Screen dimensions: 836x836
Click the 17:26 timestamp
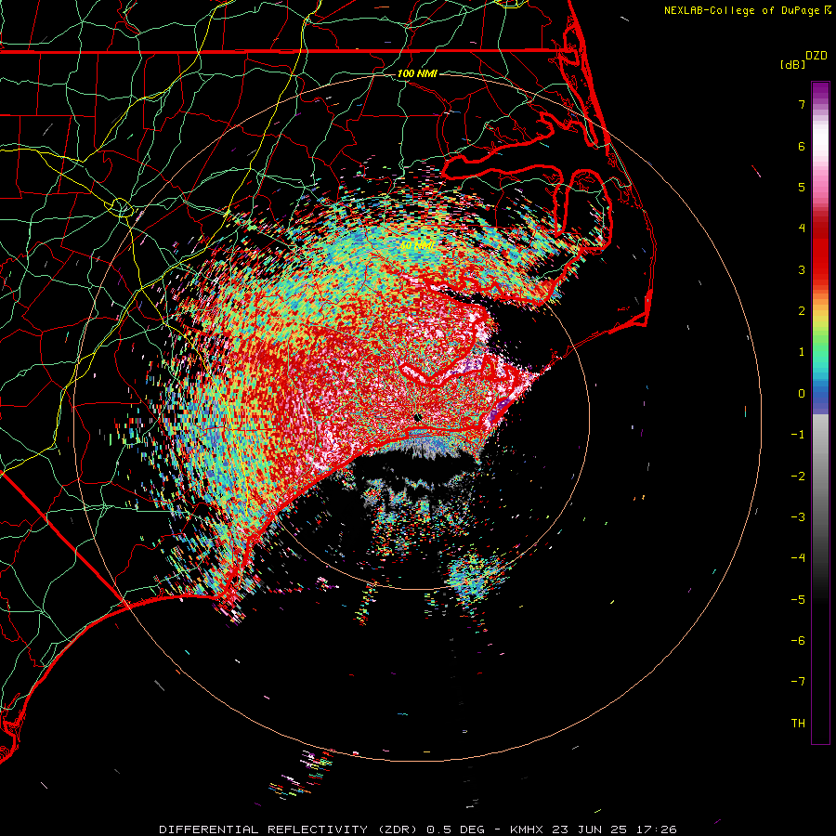657,829
